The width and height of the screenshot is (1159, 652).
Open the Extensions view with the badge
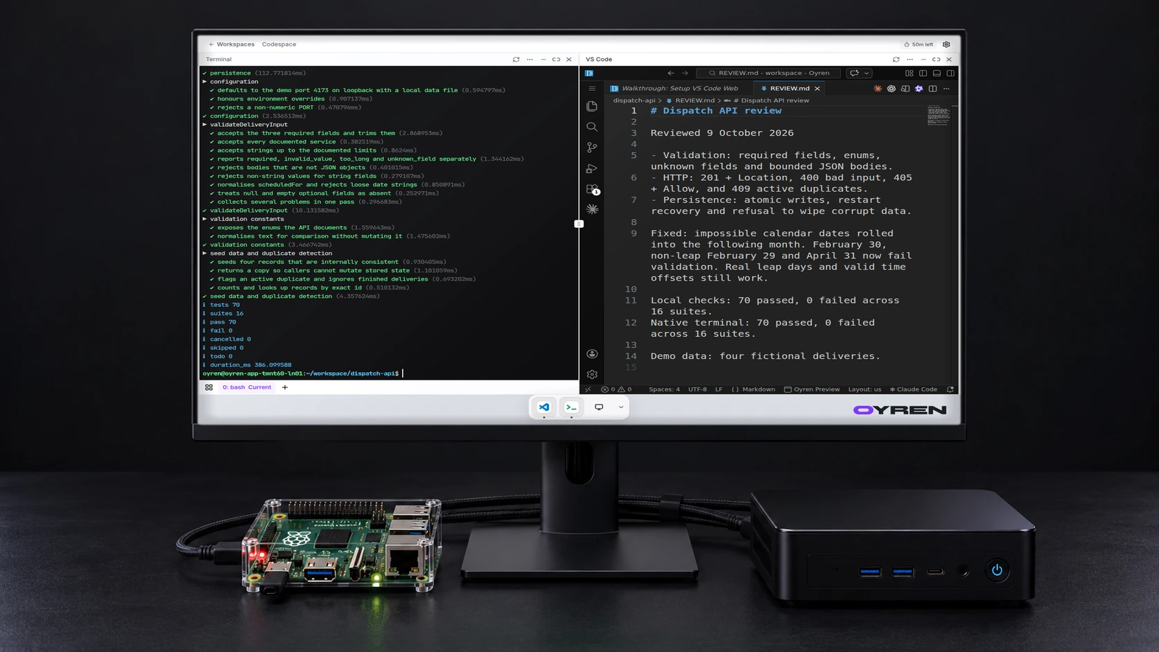(592, 189)
